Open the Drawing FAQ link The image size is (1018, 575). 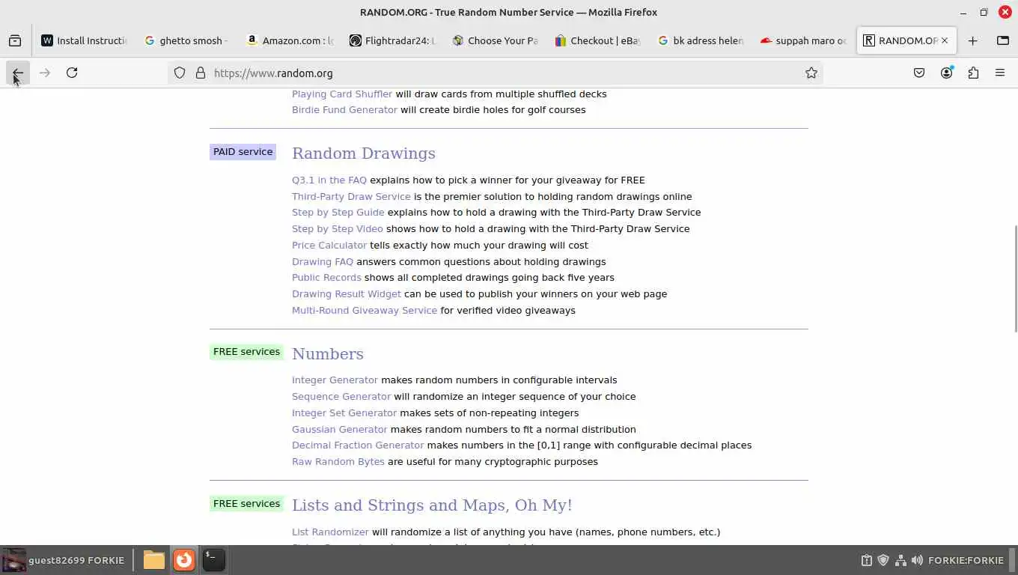pyautogui.click(x=323, y=261)
